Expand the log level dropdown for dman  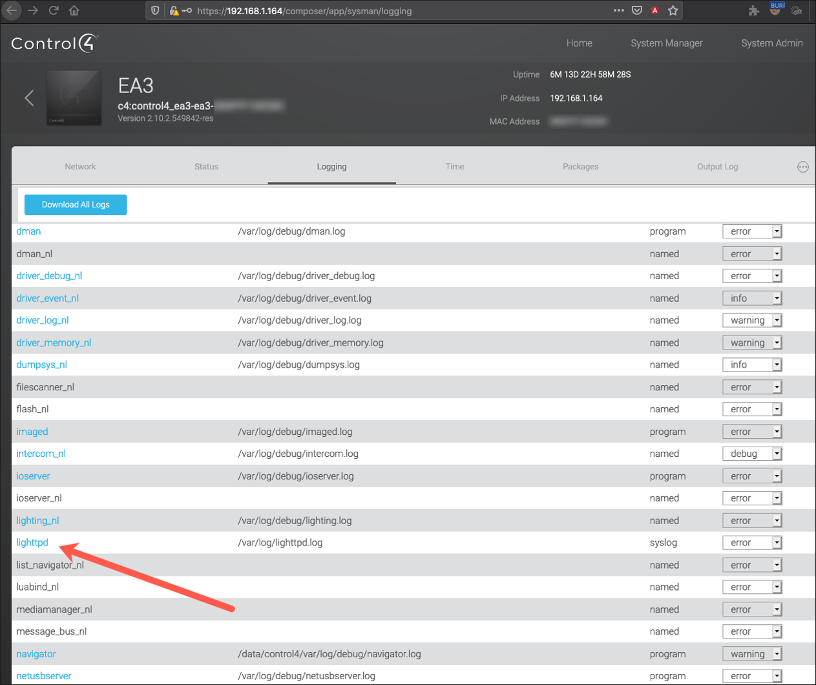click(752, 231)
